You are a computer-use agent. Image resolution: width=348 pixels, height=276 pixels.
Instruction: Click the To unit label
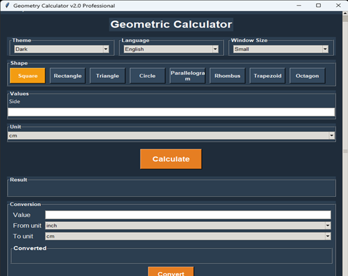[23, 236]
